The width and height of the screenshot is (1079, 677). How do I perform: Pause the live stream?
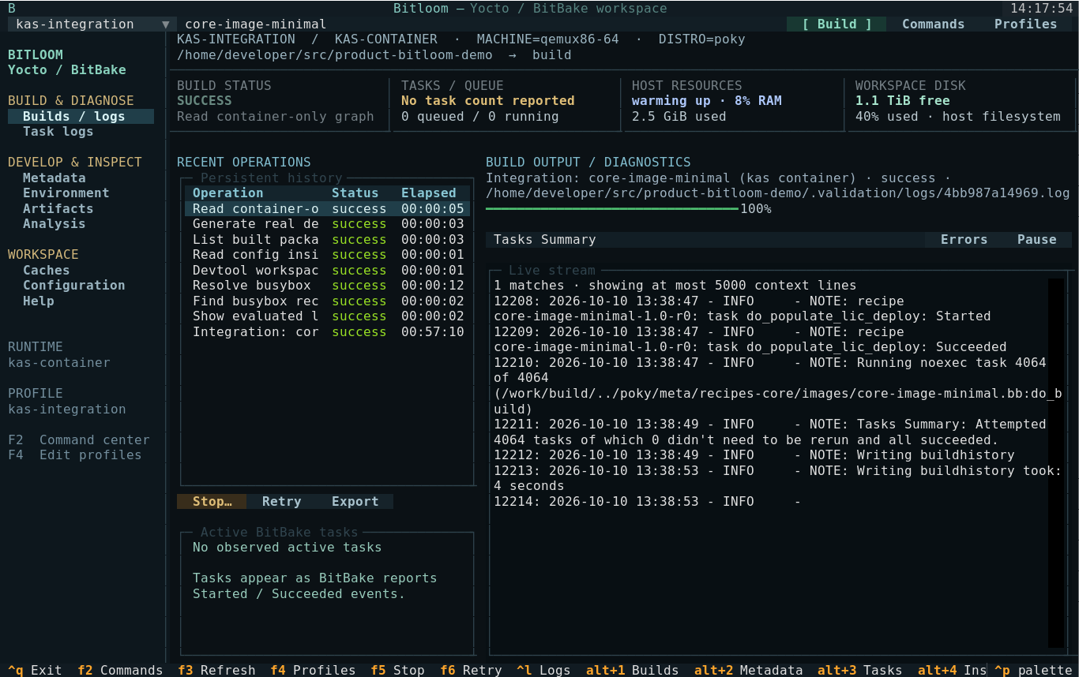(1036, 240)
